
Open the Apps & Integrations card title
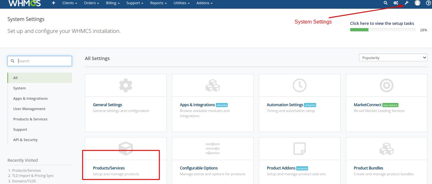(x=197, y=105)
